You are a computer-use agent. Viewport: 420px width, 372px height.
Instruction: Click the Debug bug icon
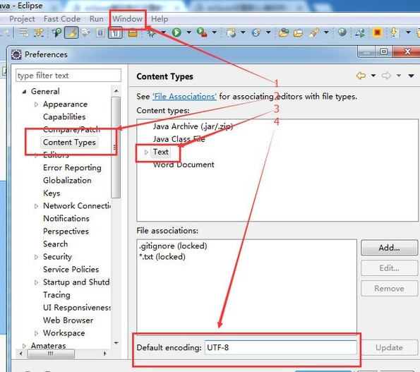151,33
